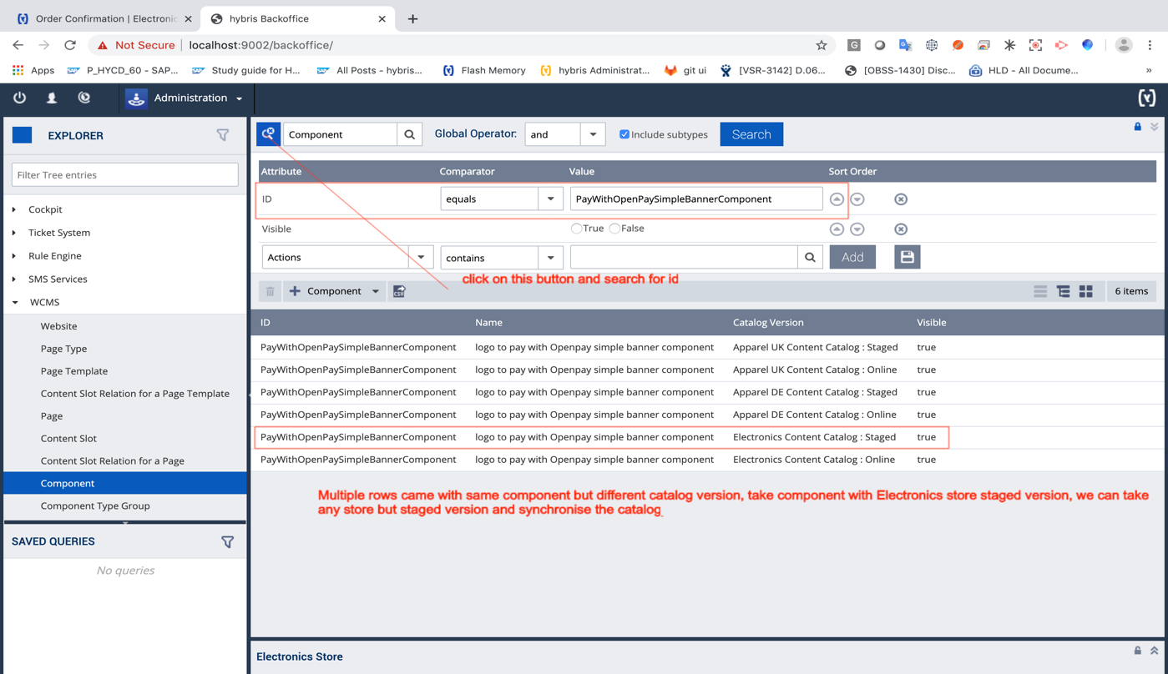Click the save query disk icon

(907, 257)
